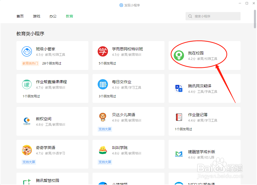Click the 支持大屏 tag under 叫叫学院
The height and width of the screenshot is (185, 257).
pos(105,162)
